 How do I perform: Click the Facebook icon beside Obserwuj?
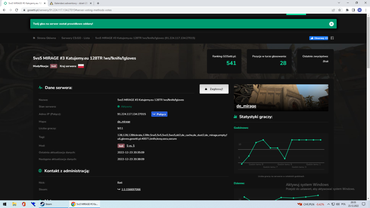[332, 38]
